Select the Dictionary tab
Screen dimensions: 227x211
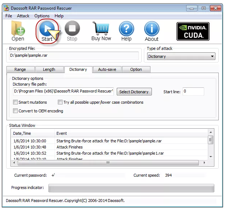coord(78,69)
